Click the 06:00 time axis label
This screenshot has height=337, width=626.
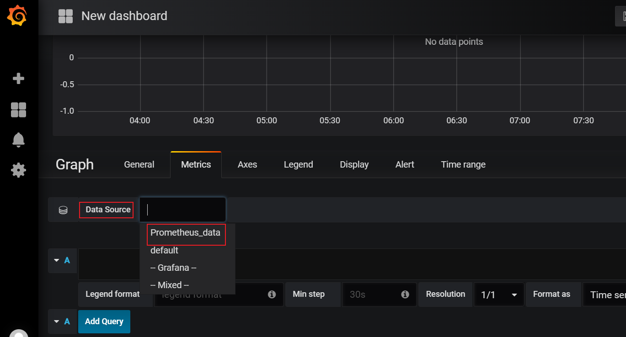(x=394, y=121)
